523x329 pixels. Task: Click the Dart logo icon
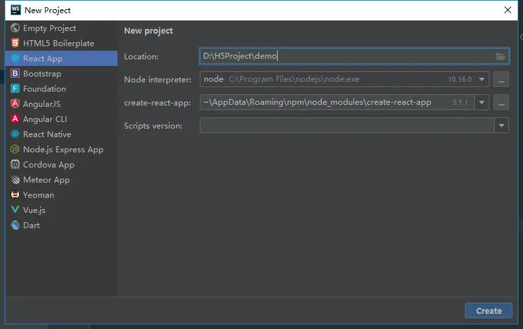[15, 225]
